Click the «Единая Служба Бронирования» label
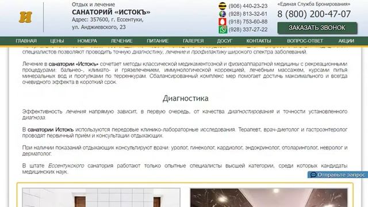Screen dimensions: 368x207 (x=314, y=4)
